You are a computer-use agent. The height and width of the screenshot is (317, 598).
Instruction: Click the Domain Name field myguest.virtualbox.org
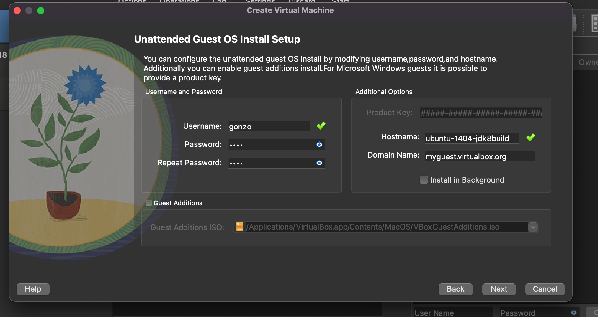(x=479, y=156)
